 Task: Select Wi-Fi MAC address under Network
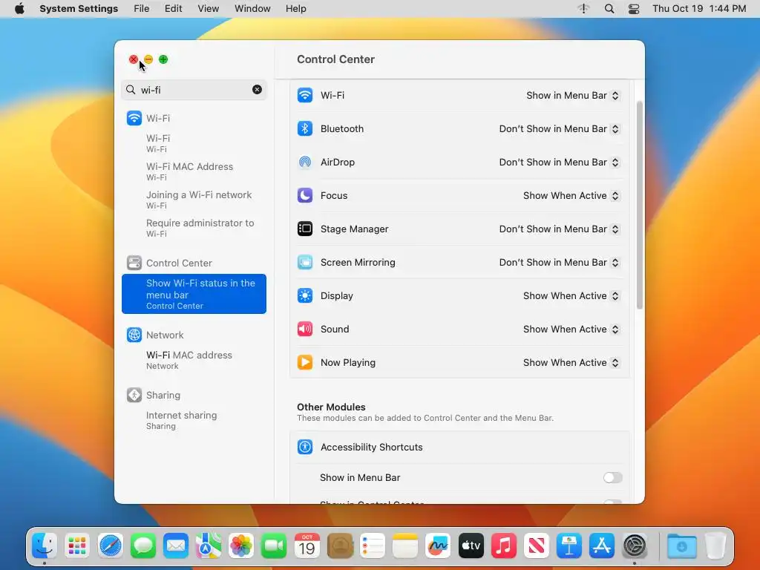tap(194, 360)
